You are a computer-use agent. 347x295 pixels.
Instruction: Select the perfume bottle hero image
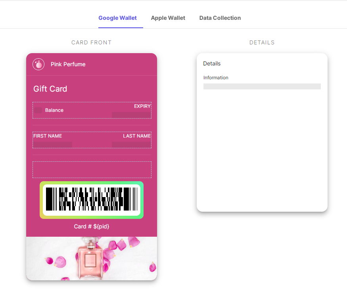coord(92,259)
